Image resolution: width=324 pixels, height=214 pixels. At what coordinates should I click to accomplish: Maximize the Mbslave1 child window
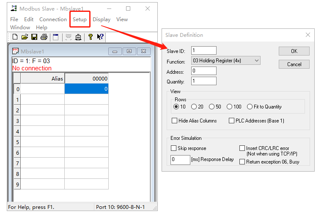pos(129,51)
